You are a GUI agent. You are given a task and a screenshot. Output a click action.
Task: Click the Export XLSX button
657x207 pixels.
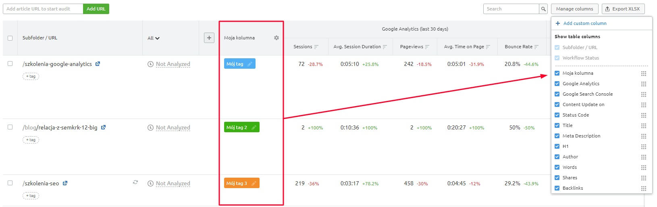623,9
